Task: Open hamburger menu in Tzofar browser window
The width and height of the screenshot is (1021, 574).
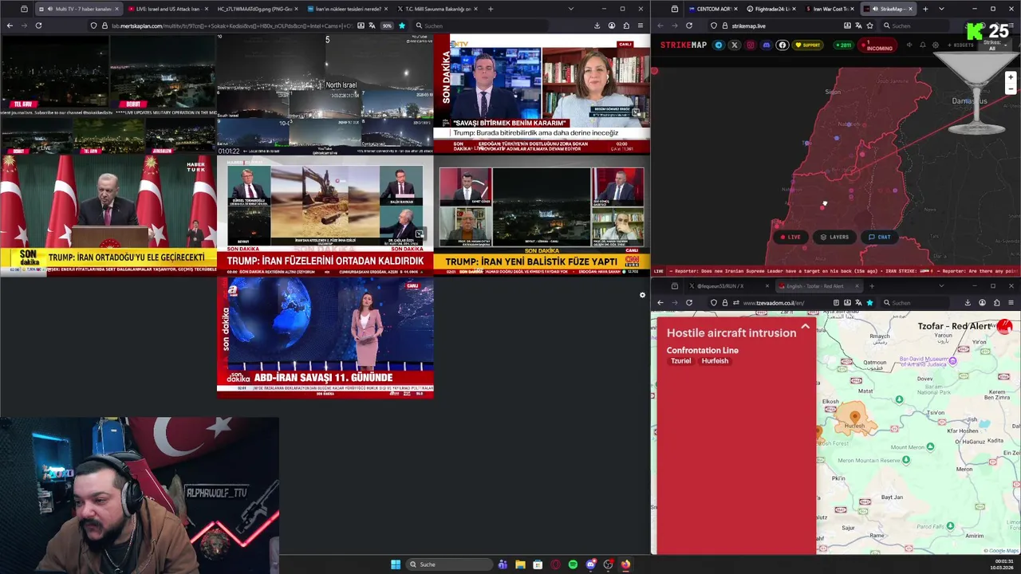Action: coord(1011,302)
